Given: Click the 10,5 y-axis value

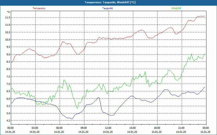Looking at the screenshot, I should pos(8,32).
